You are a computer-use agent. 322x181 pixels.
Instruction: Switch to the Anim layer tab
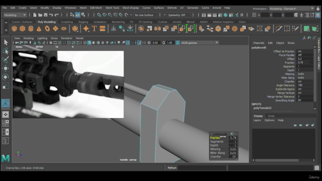pyautogui.click(x=271, y=116)
